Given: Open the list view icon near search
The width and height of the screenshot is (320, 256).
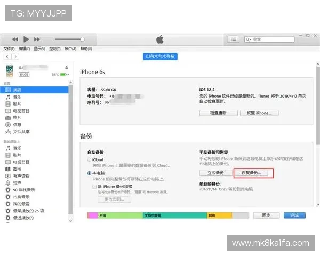Looking at the screenshot, I should coord(233,39).
